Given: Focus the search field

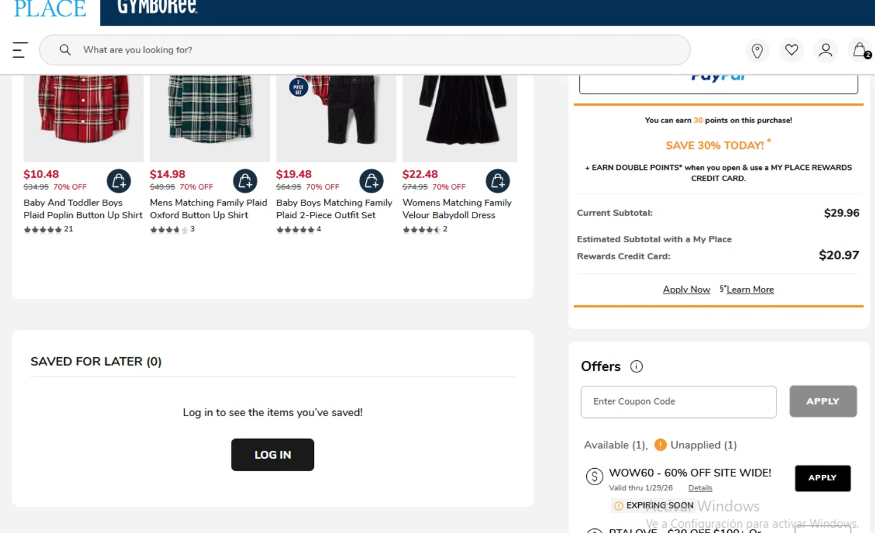Looking at the screenshot, I should tap(365, 50).
